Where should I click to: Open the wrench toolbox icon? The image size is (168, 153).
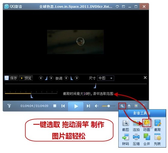tap(122, 106)
